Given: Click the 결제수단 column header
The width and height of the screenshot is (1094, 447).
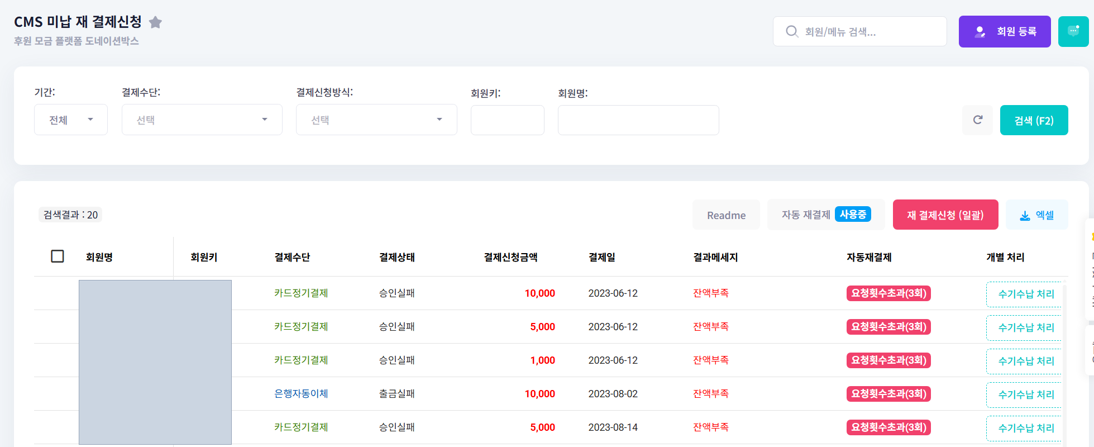Looking at the screenshot, I should [x=292, y=257].
